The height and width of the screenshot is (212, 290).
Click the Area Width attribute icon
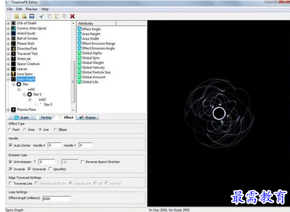pos(80,39)
